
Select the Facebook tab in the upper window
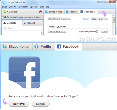pos(88,12)
